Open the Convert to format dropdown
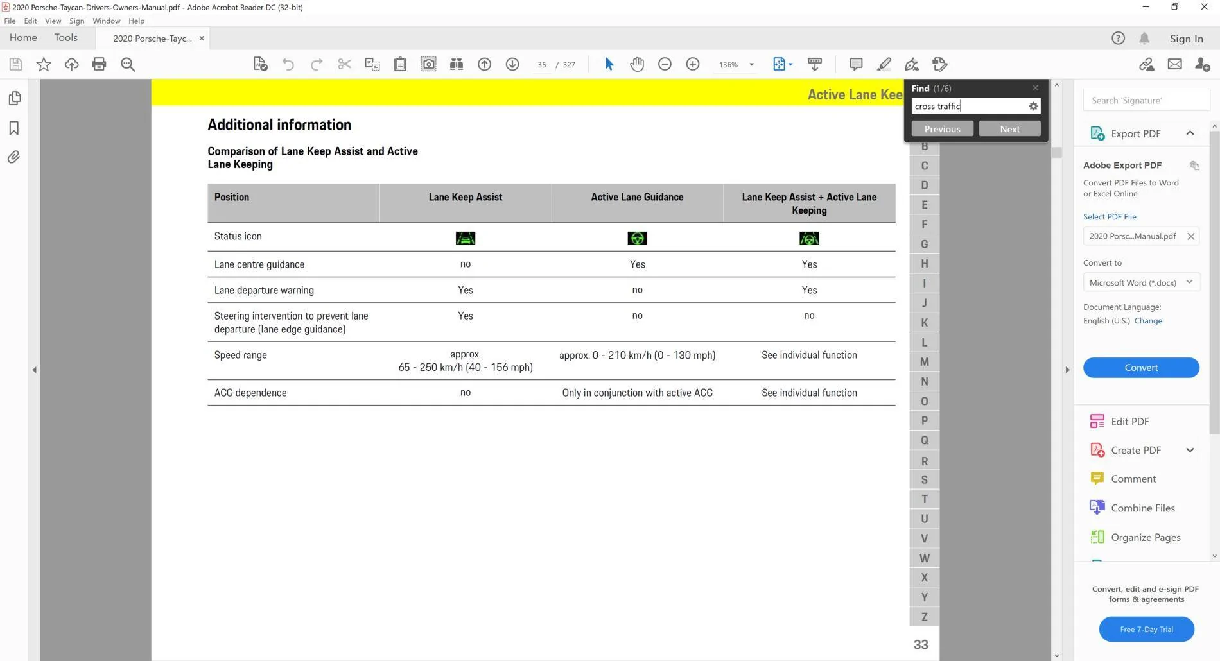The width and height of the screenshot is (1220, 661). (1142, 282)
